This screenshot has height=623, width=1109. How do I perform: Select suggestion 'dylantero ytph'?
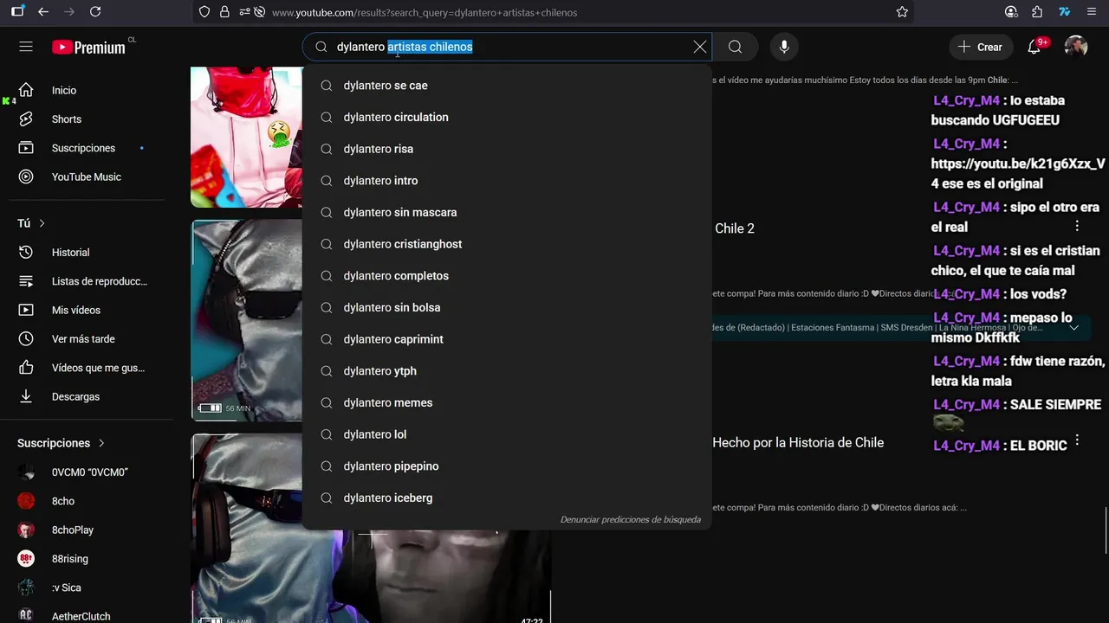507,371
